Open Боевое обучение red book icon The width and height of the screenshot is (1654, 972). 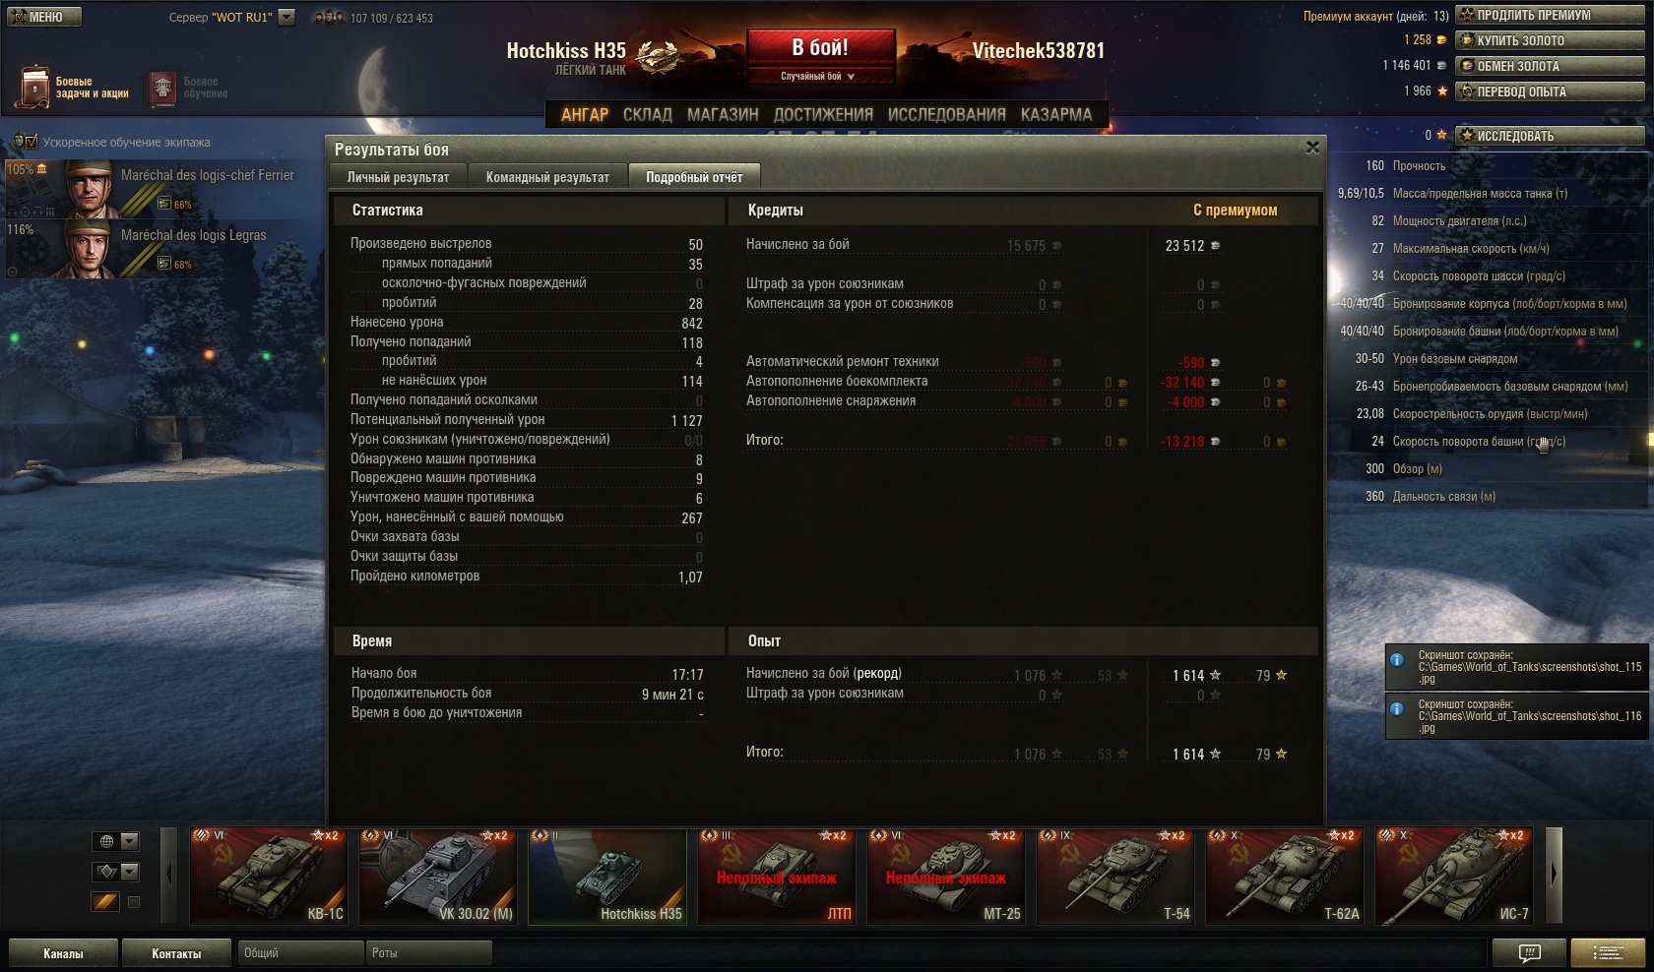pos(162,88)
